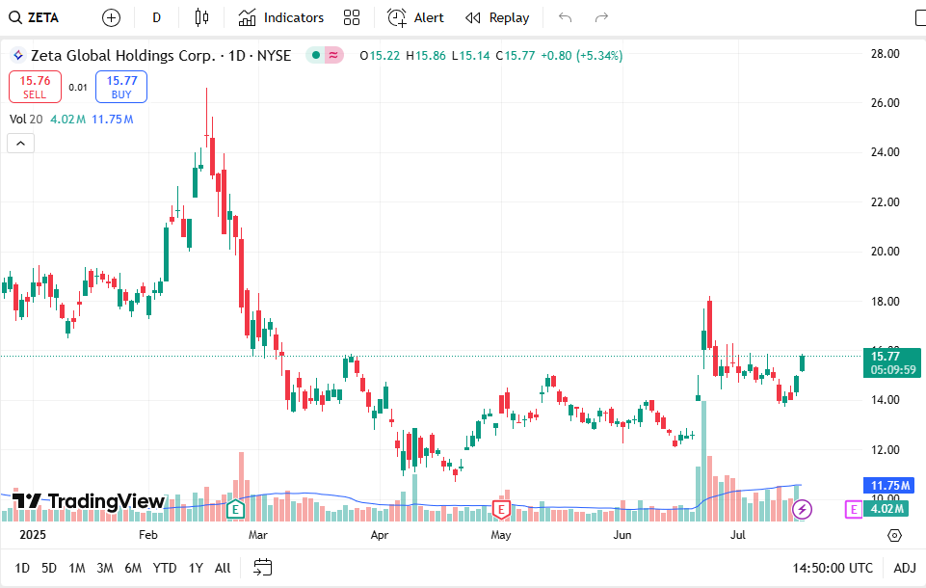Start bar Replay mode

coord(497,17)
